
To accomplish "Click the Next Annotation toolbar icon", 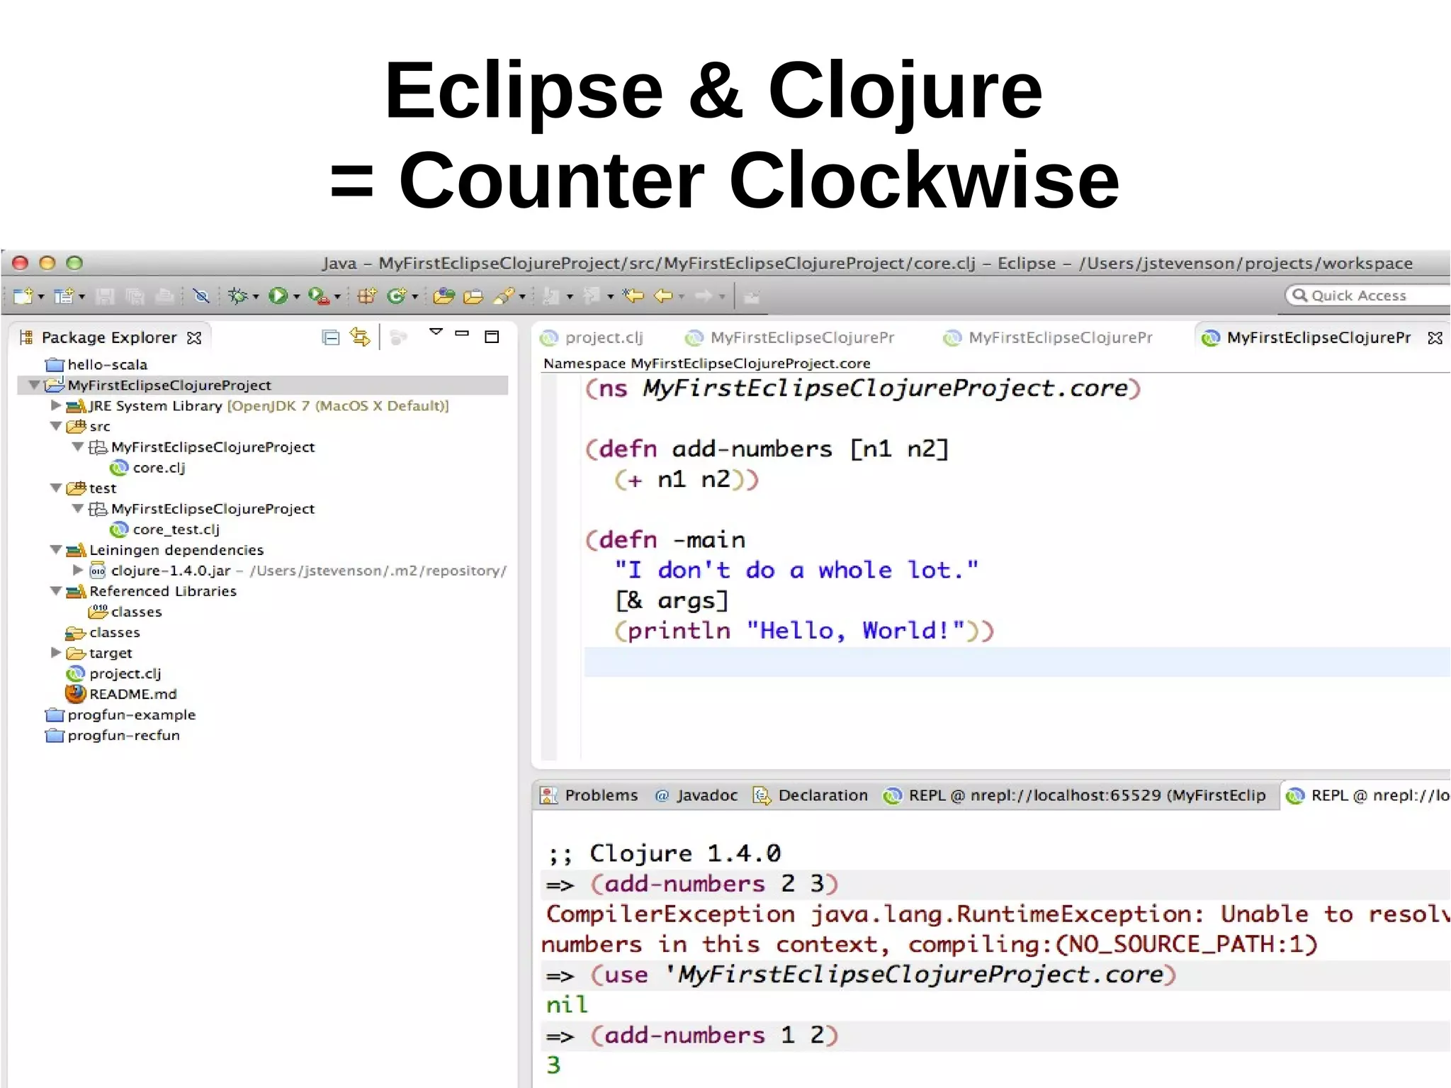I will coord(551,296).
